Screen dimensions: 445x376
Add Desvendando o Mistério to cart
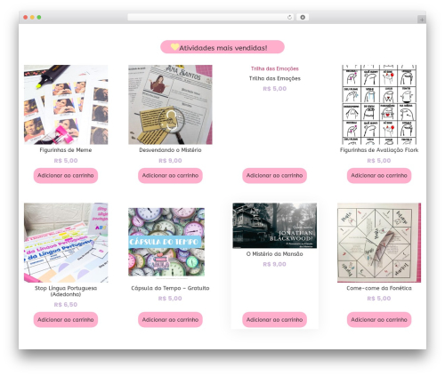point(170,175)
